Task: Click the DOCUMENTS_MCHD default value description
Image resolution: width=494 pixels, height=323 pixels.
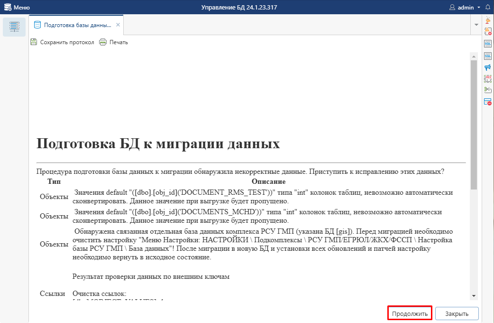Action: tap(257, 216)
